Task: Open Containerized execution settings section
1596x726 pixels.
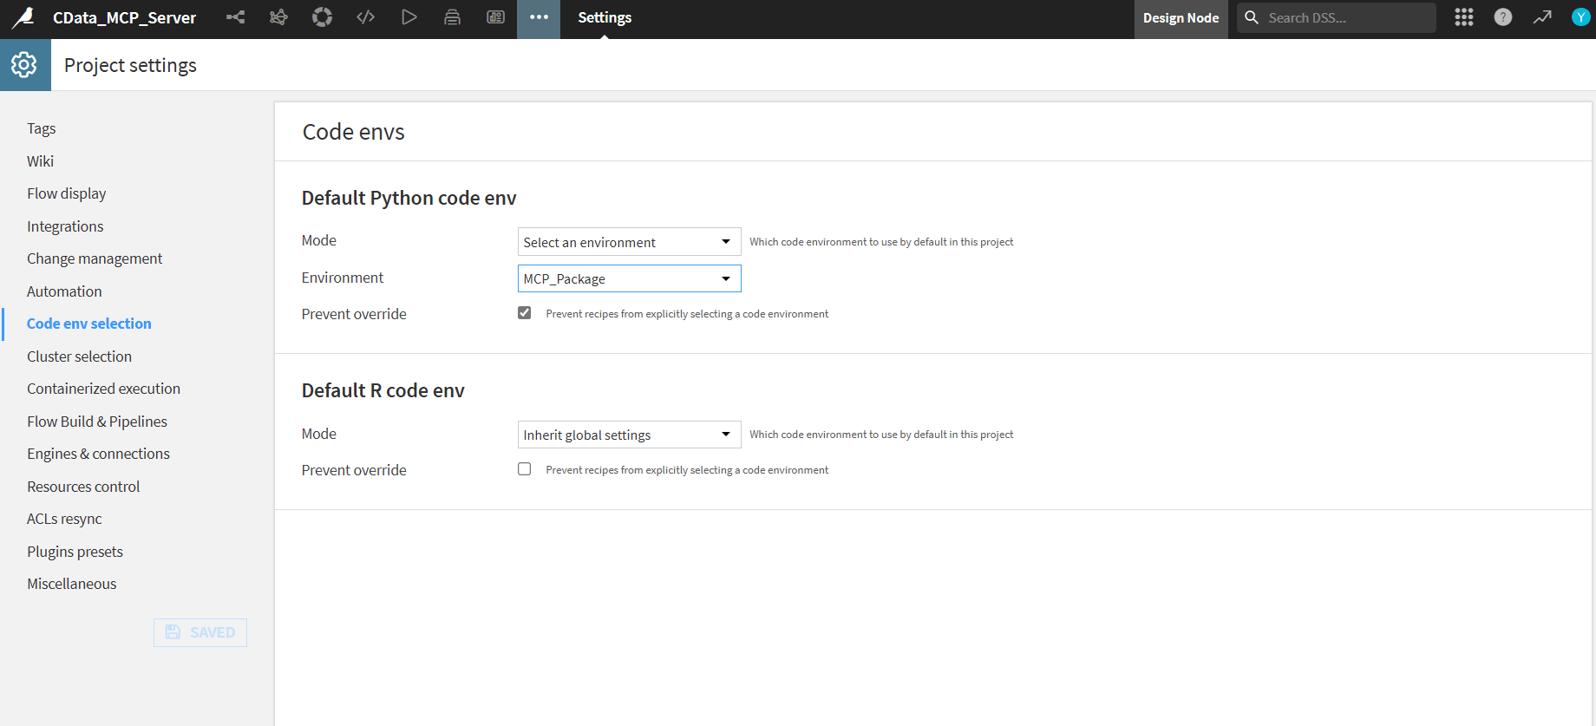Action: (103, 389)
